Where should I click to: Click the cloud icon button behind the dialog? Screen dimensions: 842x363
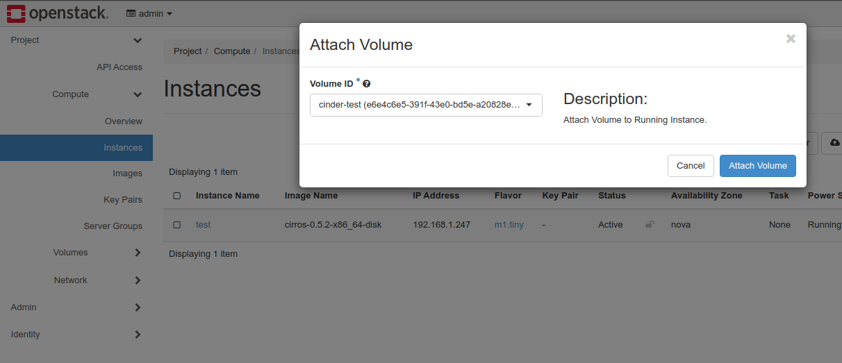[833, 142]
